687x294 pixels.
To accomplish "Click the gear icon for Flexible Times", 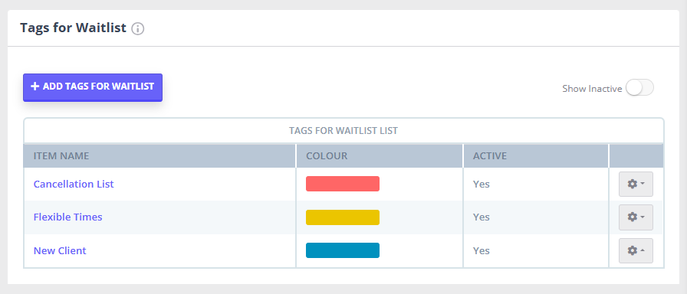I will (x=633, y=217).
